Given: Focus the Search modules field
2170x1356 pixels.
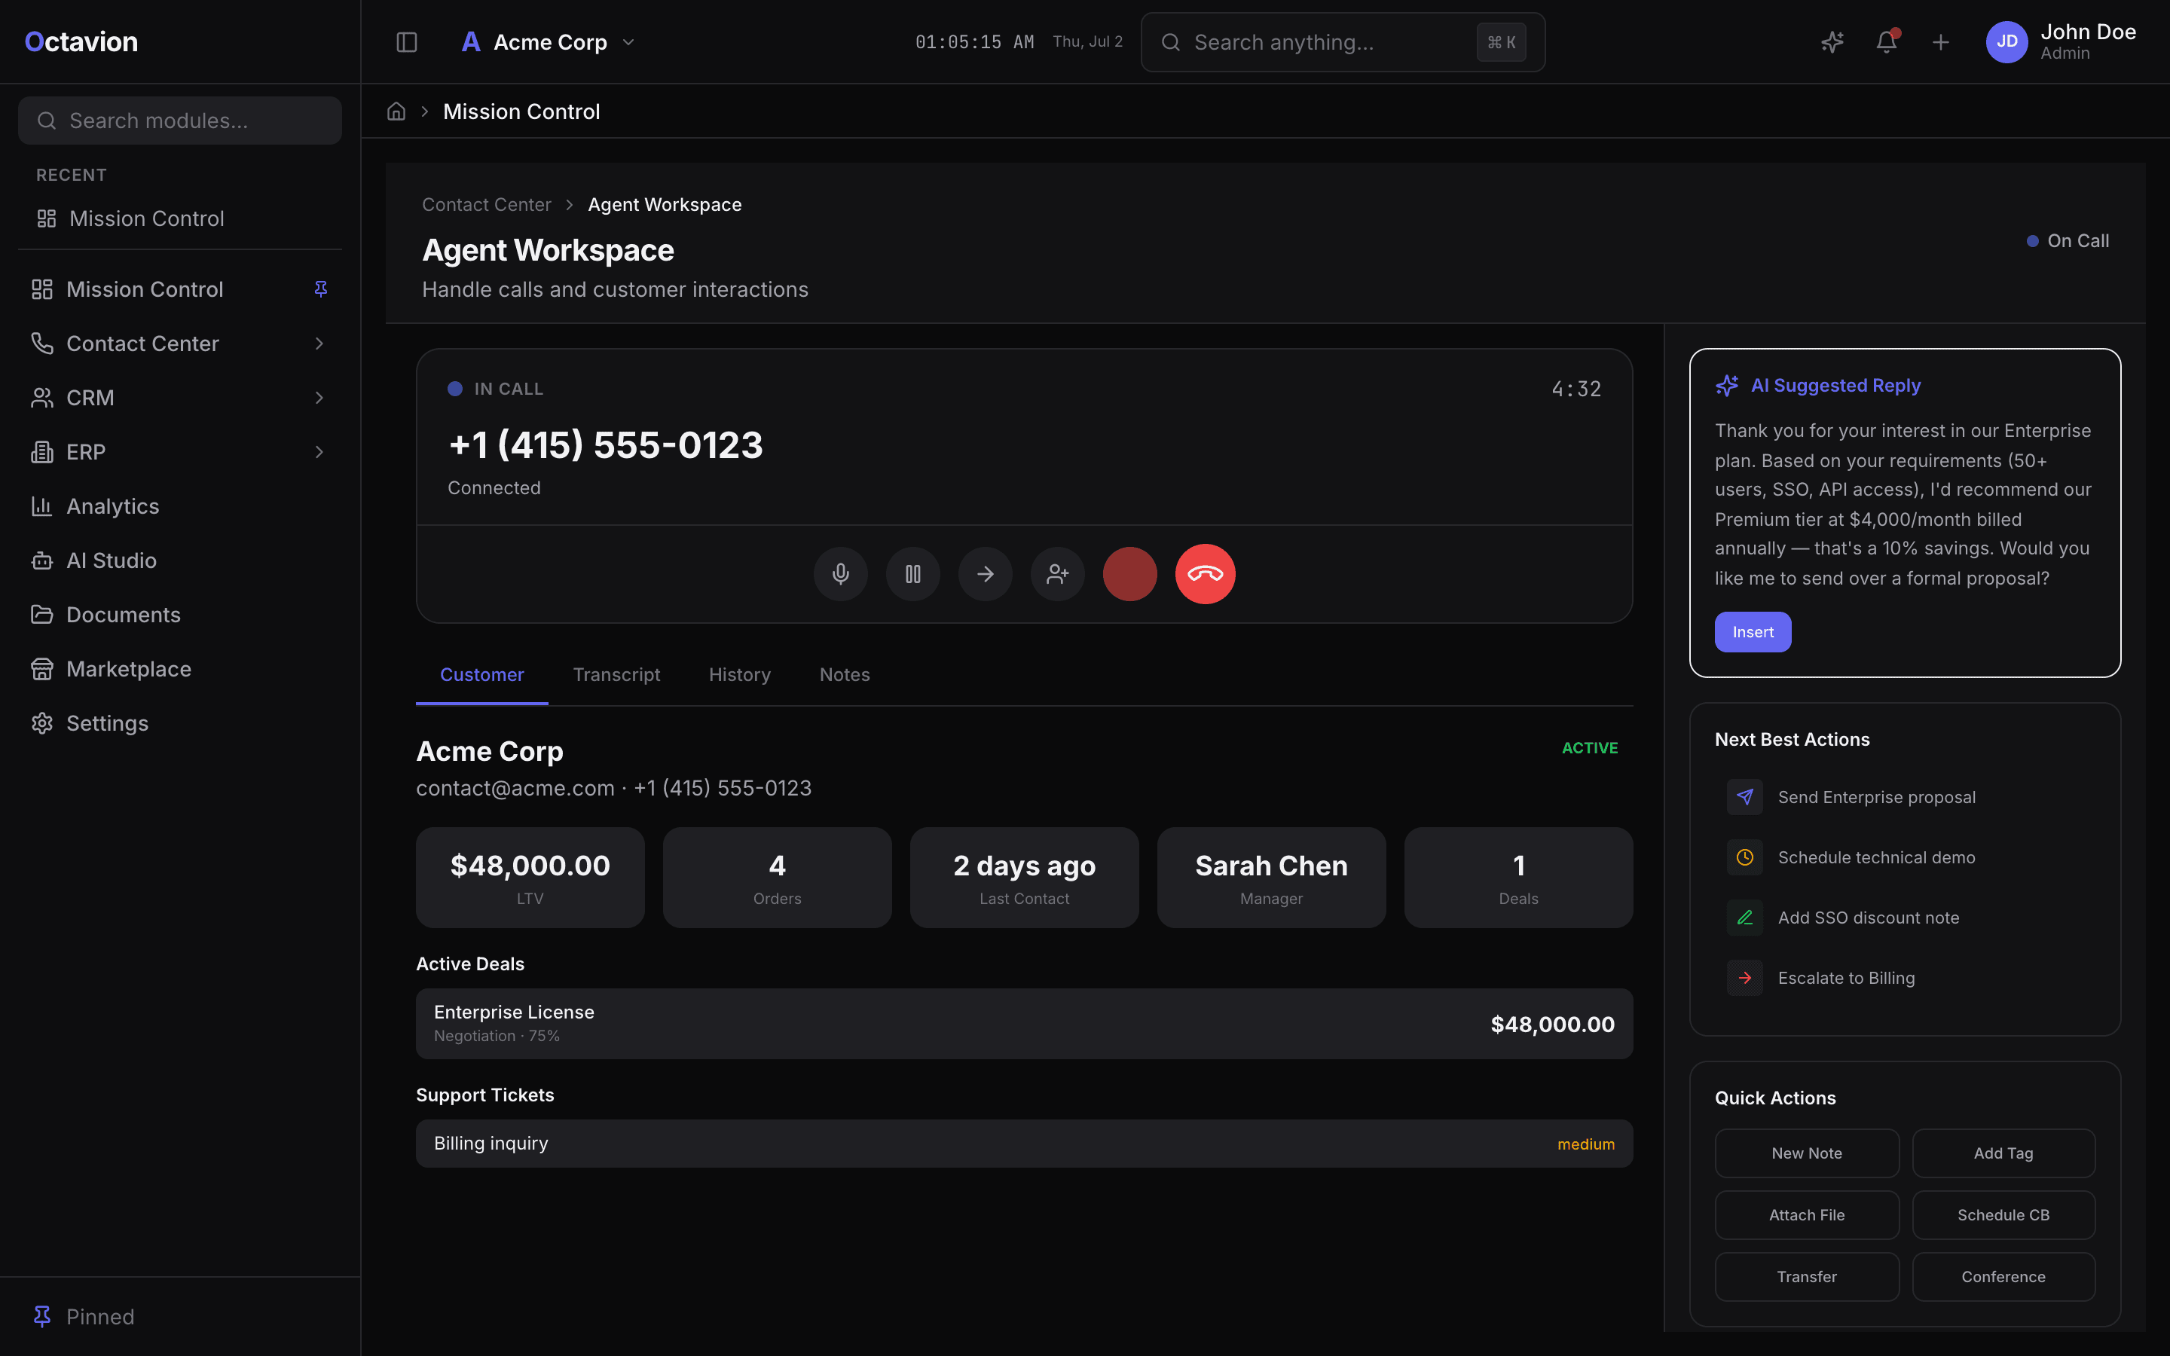Looking at the screenshot, I should 179,121.
